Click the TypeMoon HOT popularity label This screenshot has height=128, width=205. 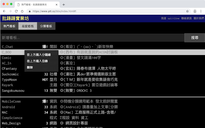[x=45, y=80]
